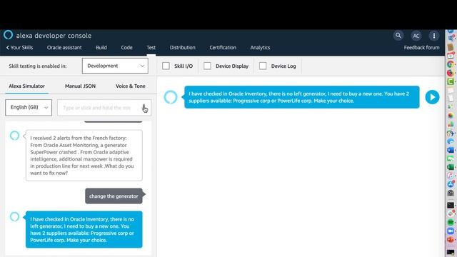Open the Development stage dropdown
The width and height of the screenshot is (457, 257).
tap(115, 66)
